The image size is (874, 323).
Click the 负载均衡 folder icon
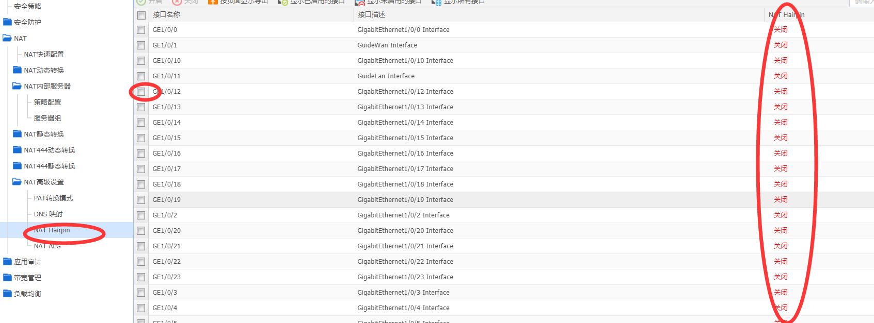coord(7,294)
